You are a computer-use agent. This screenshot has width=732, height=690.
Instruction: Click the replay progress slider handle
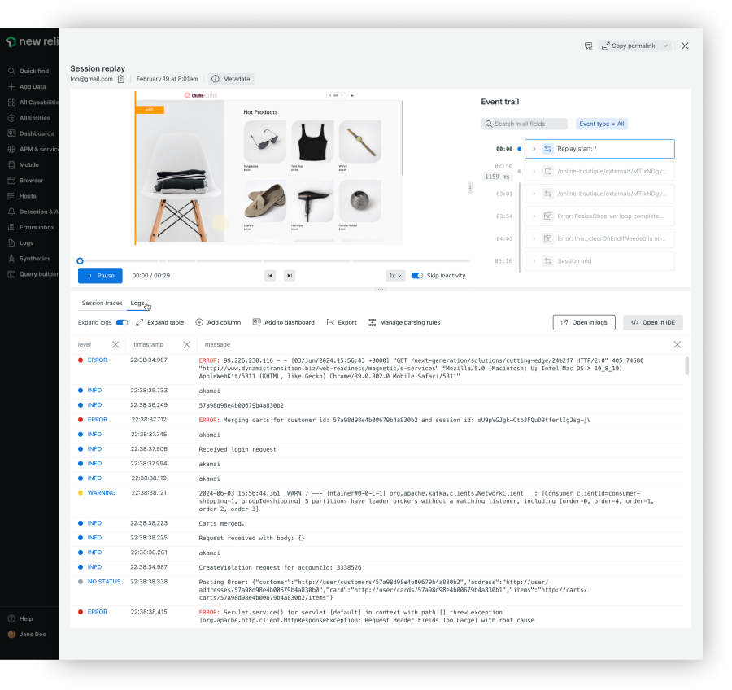80,261
